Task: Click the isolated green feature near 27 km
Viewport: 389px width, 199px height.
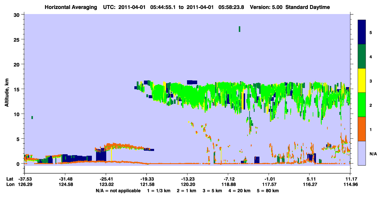Action: tap(239, 29)
